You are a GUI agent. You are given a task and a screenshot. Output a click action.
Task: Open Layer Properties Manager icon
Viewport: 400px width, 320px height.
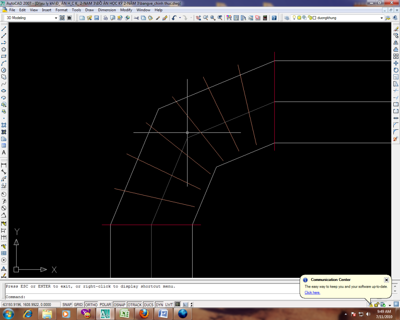point(287,18)
